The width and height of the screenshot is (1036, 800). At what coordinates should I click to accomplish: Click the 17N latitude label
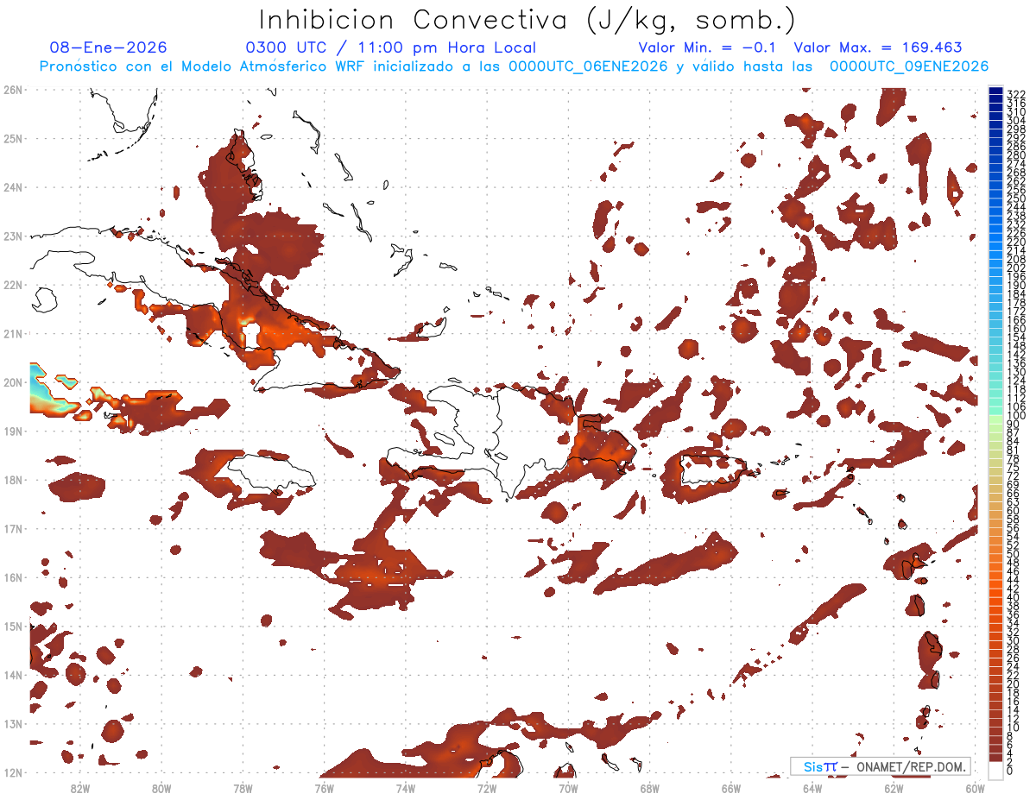13,528
